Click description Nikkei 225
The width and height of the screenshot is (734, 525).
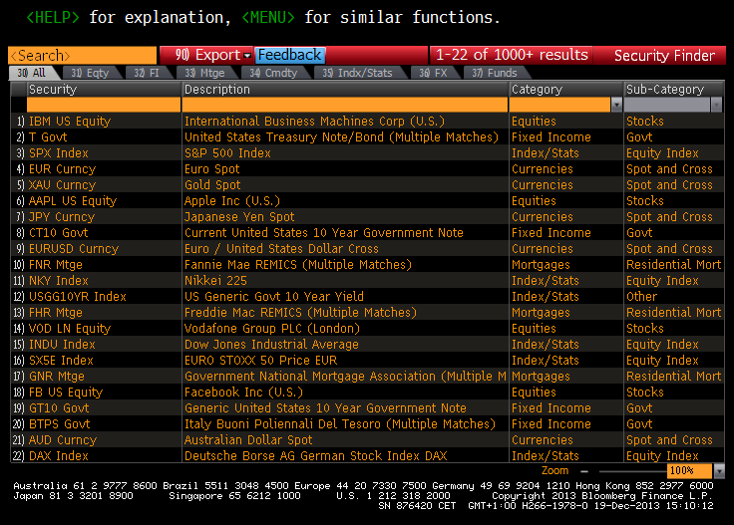[x=215, y=281]
